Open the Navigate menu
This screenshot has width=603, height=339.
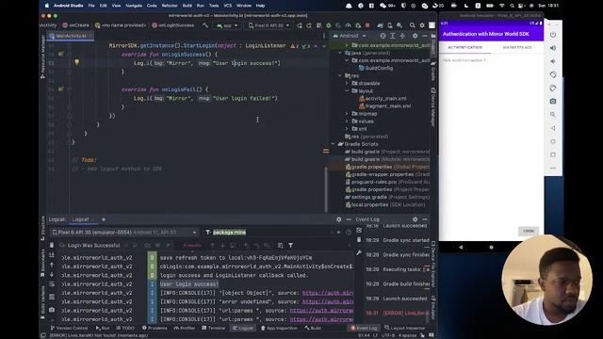click(134, 6)
